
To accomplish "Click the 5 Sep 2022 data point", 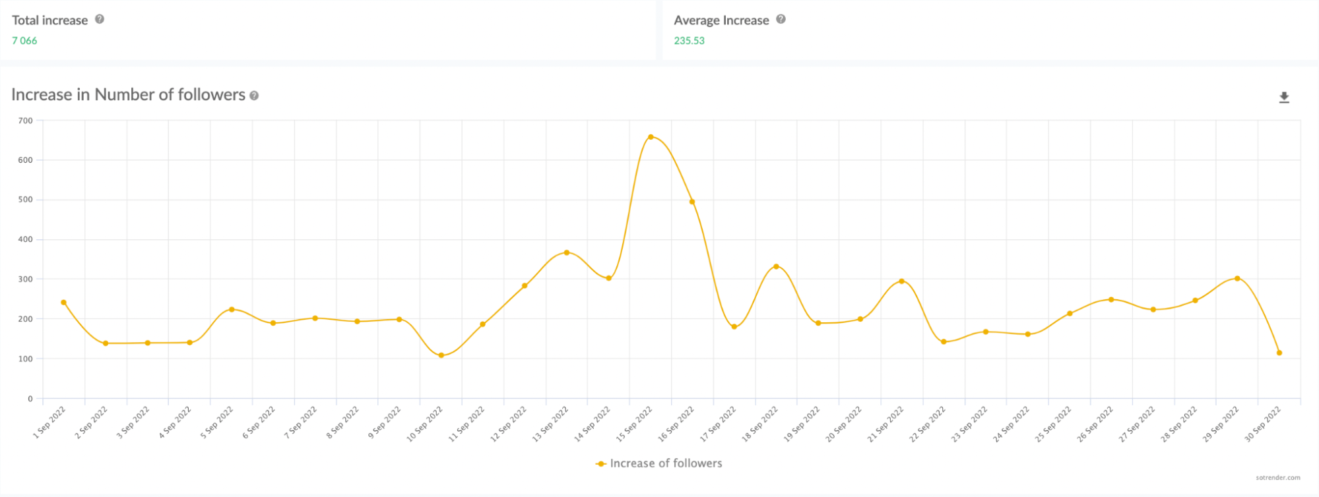I will 232,309.
